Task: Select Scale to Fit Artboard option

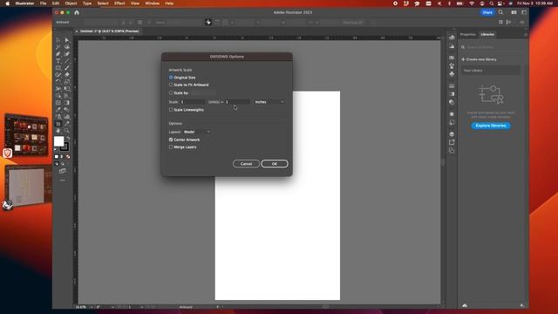Action: [x=171, y=85]
